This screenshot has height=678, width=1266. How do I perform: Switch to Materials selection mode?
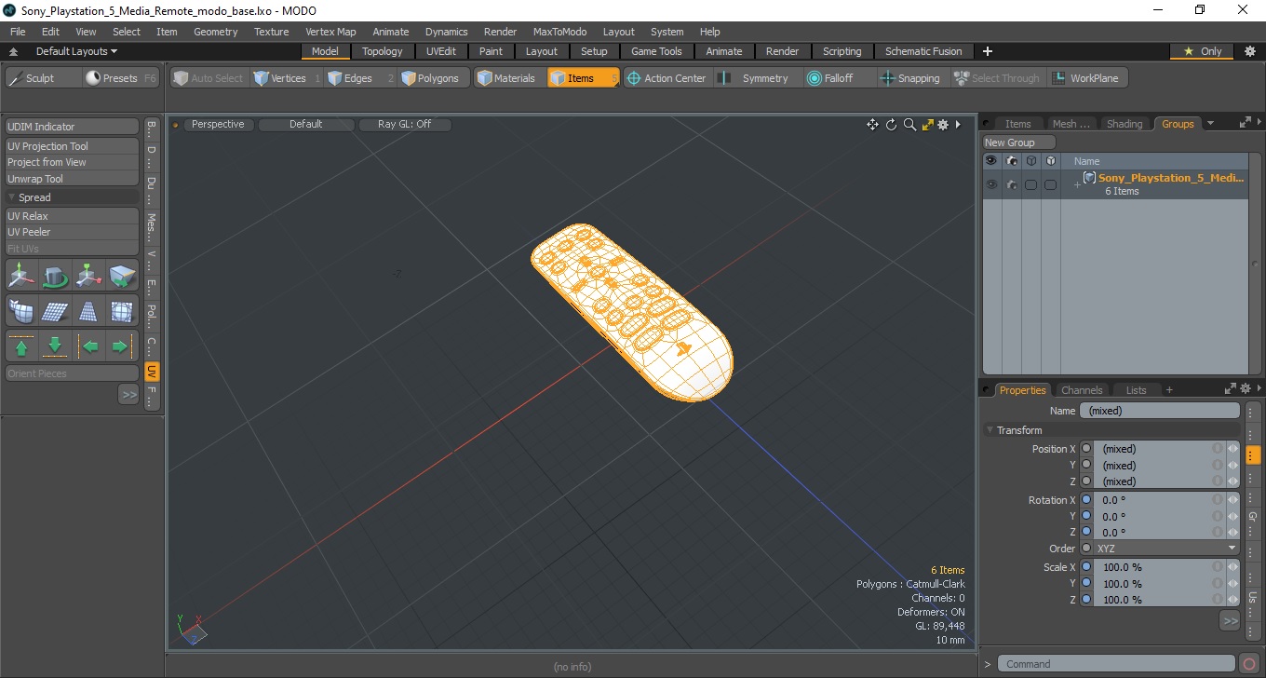[x=509, y=78]
